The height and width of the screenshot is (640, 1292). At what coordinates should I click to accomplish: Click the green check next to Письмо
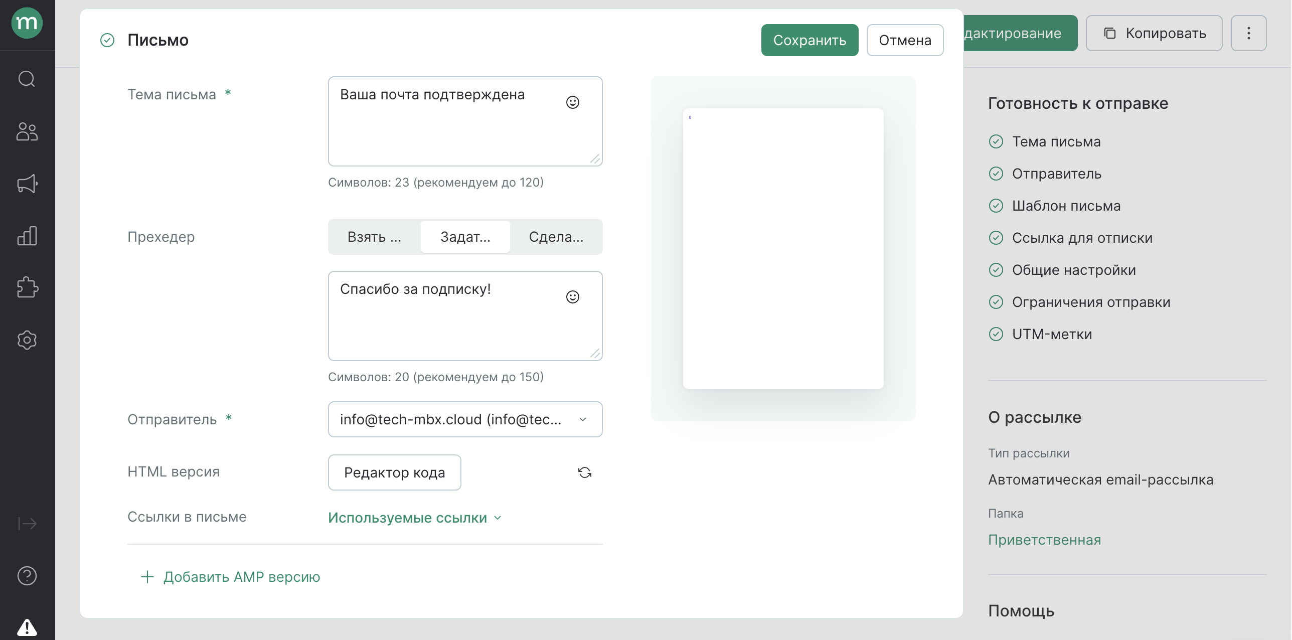point(107,40)
